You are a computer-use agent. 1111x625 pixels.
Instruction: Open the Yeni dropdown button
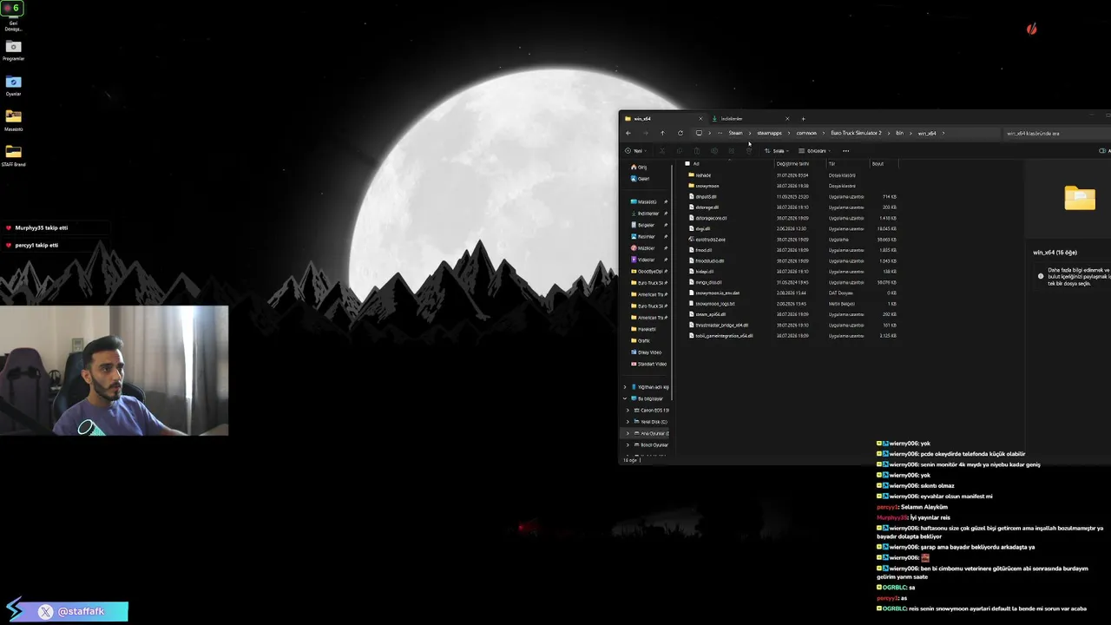pos(638,151)
